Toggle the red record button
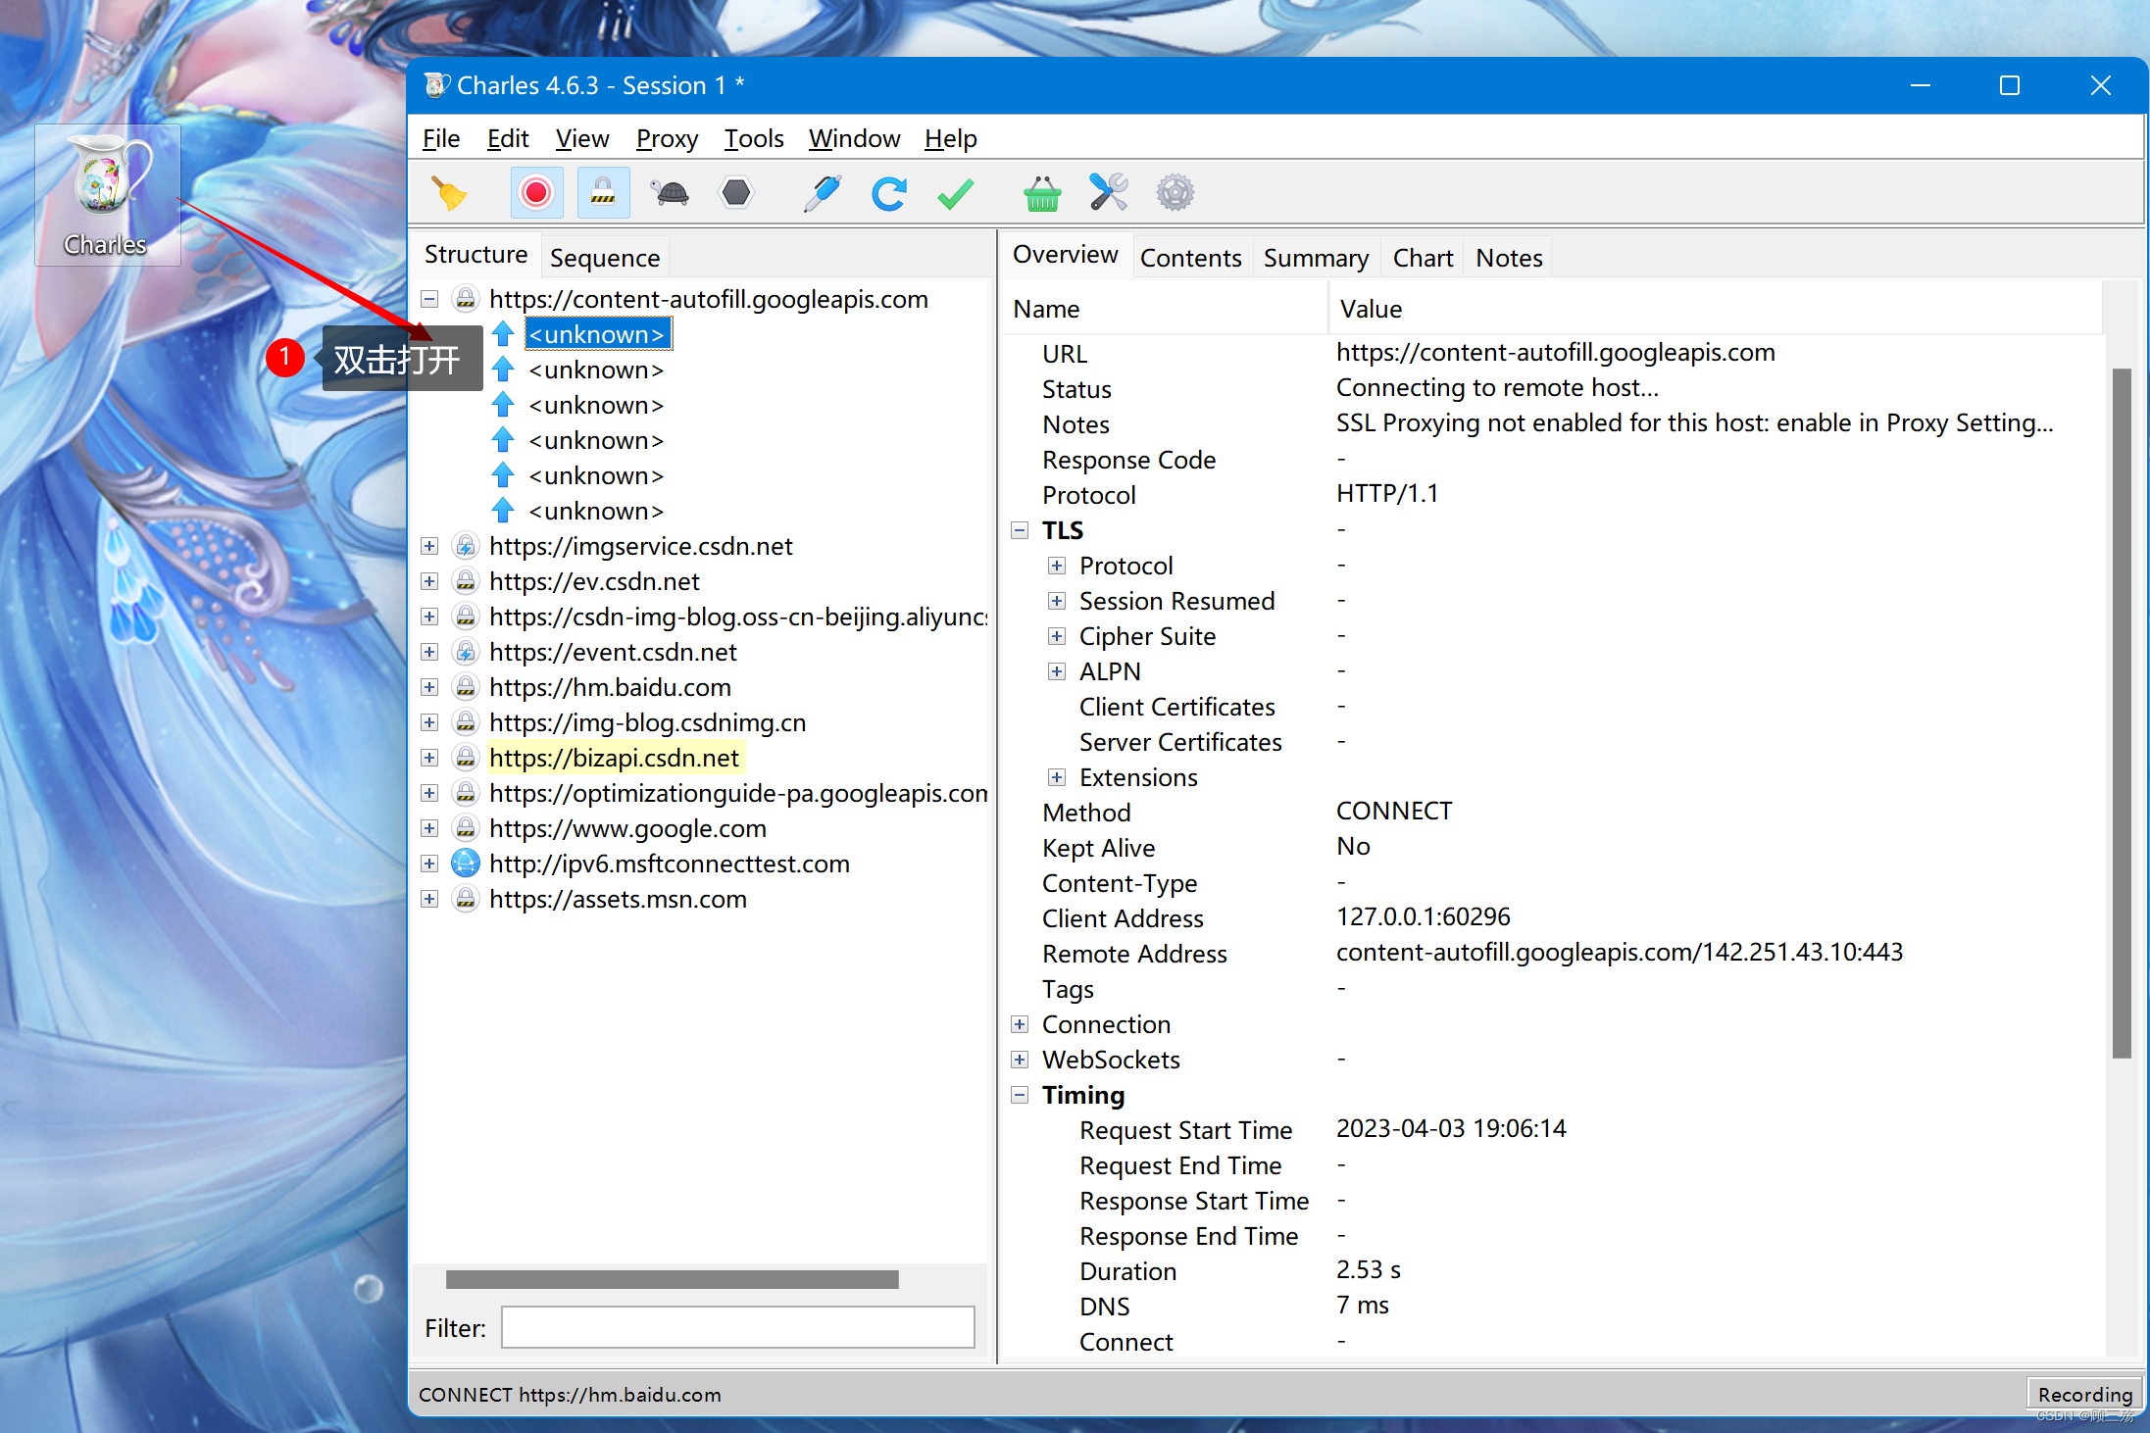 [536, 193]
